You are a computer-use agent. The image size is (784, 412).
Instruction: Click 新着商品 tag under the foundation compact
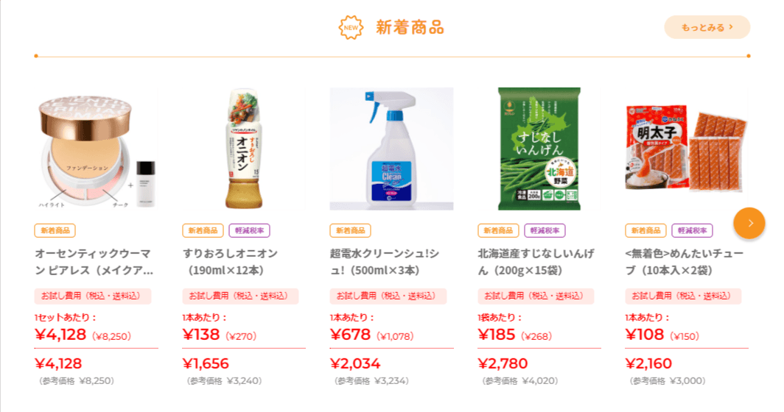click(x=55, y=230)
